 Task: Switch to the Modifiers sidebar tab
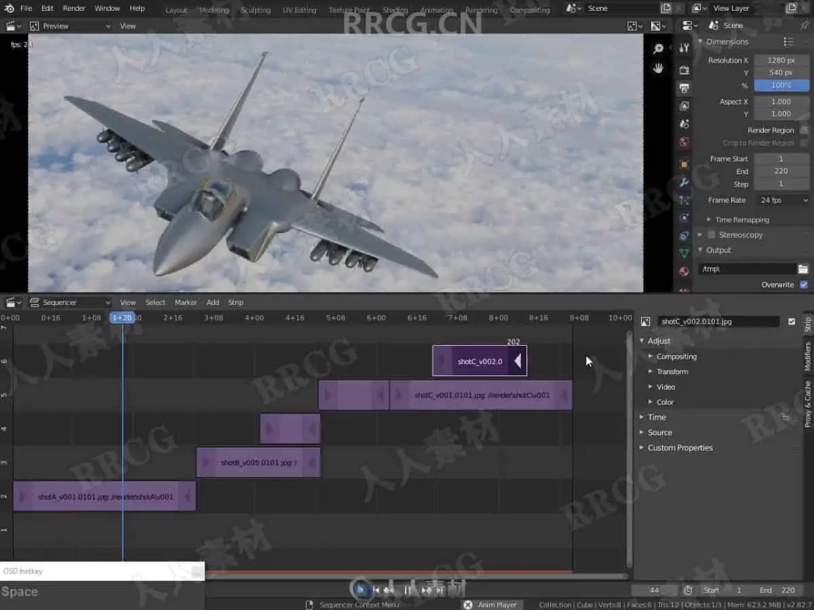tap(807, 357)
